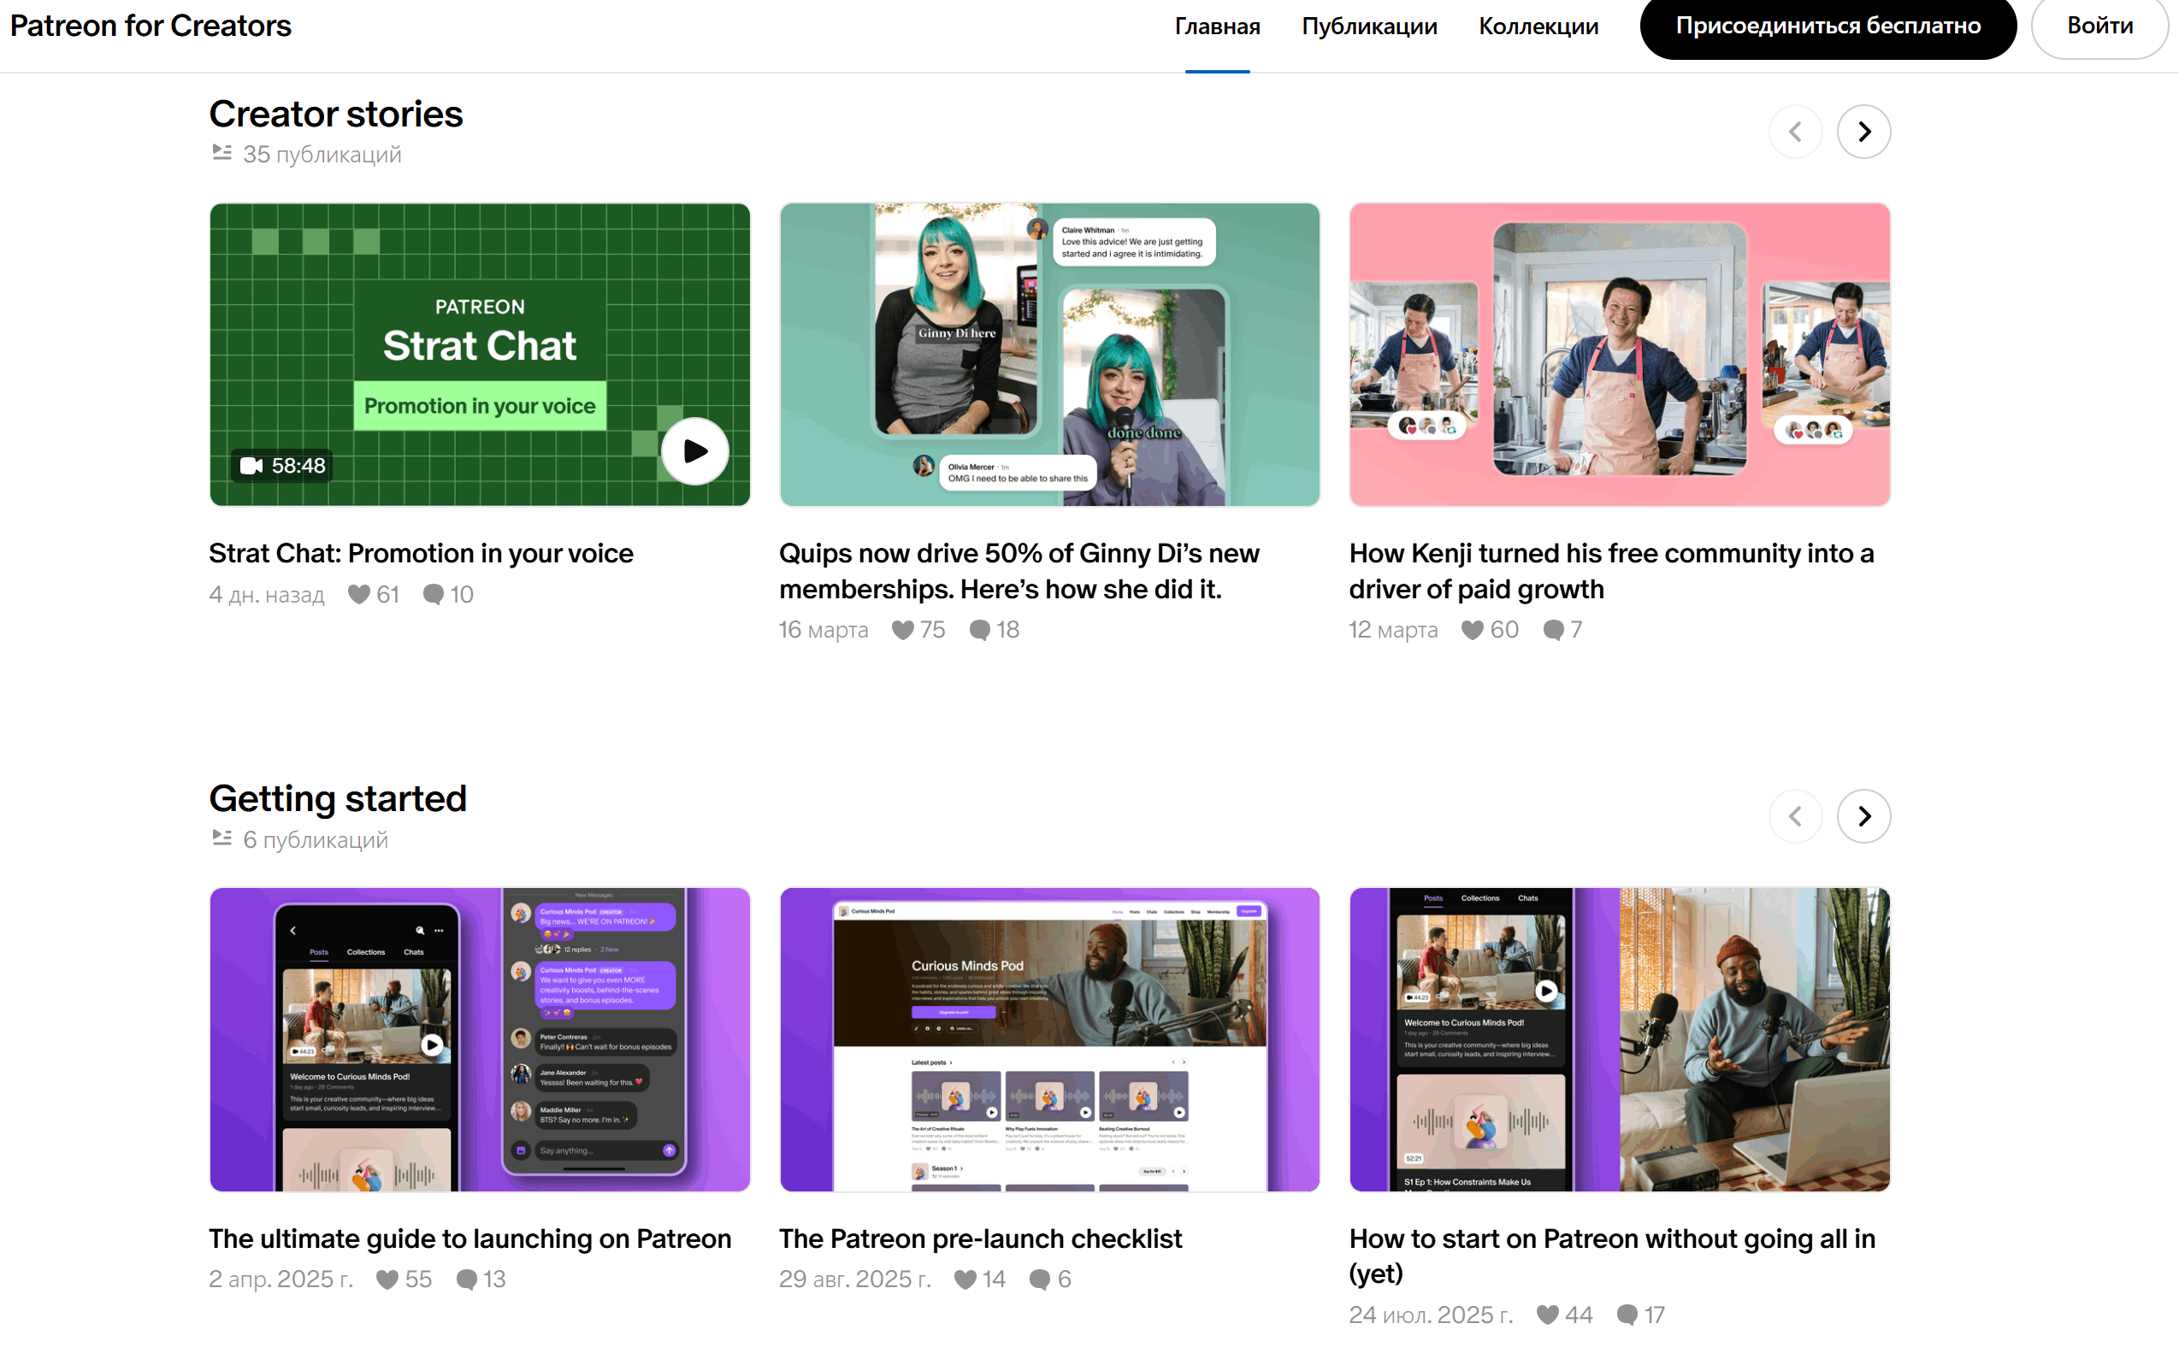Image resolution: width=2179 pixels, height=1347 pixels.
Task: Click heart icon on Kenji post
Action: pos(1473,630)
